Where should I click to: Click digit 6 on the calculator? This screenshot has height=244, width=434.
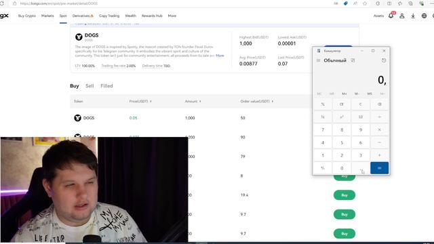(x=361, y=142)
